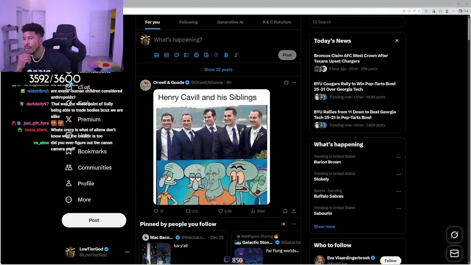
Task: Click the white sidebar Post button
Action: click(94, 220)
